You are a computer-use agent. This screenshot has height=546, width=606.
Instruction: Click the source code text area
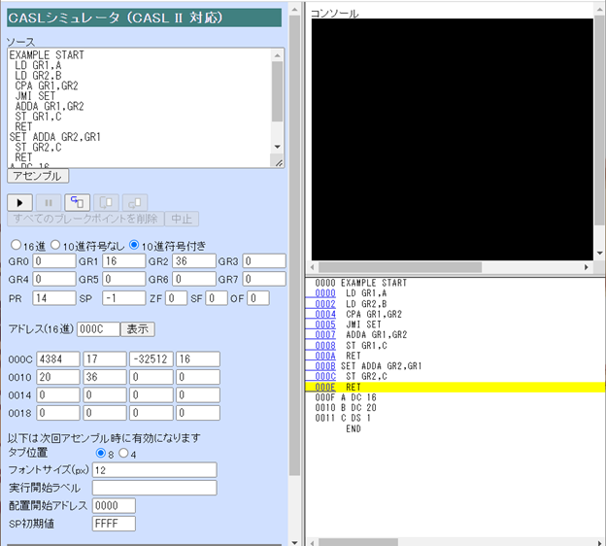click(136, 108)
